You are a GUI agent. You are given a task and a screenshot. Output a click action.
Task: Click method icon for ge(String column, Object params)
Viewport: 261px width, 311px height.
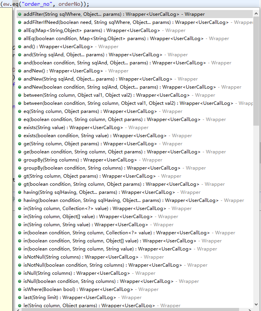(20, 144)
